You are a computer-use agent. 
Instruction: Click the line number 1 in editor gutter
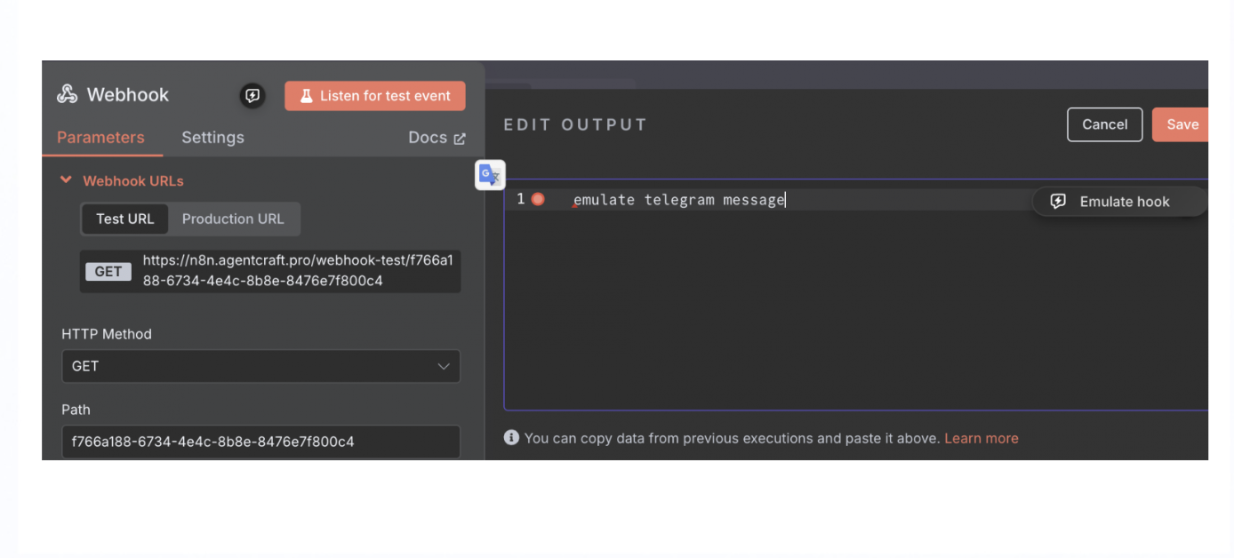[x=521, y=199]
